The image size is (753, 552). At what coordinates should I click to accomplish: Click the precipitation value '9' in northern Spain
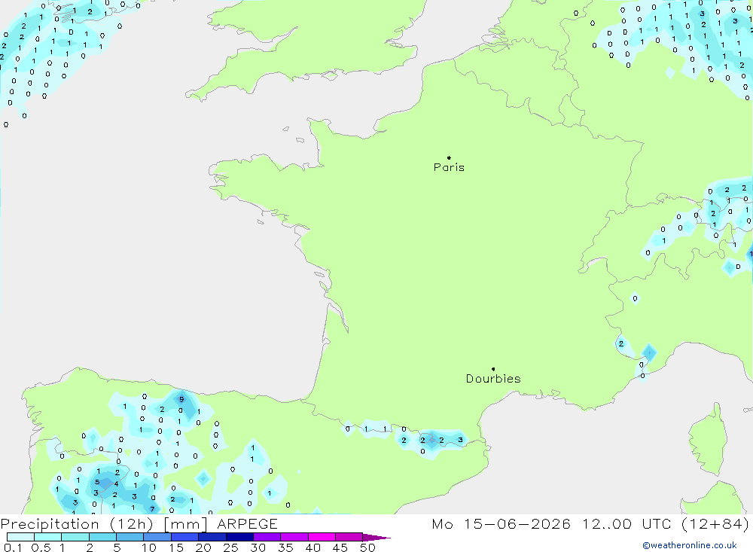181,399
